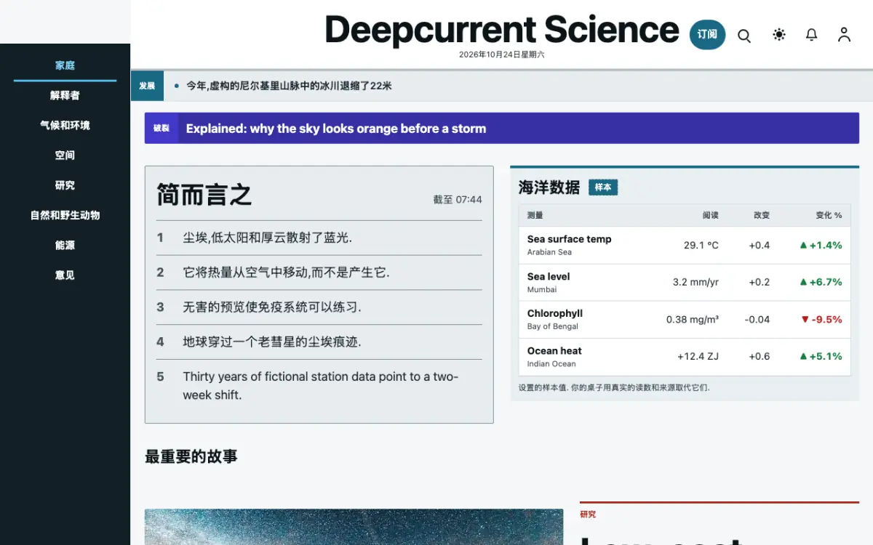Click the 海洋数据 panel heading
Viewport: 873px width, 545px height.
pos(549,187)
